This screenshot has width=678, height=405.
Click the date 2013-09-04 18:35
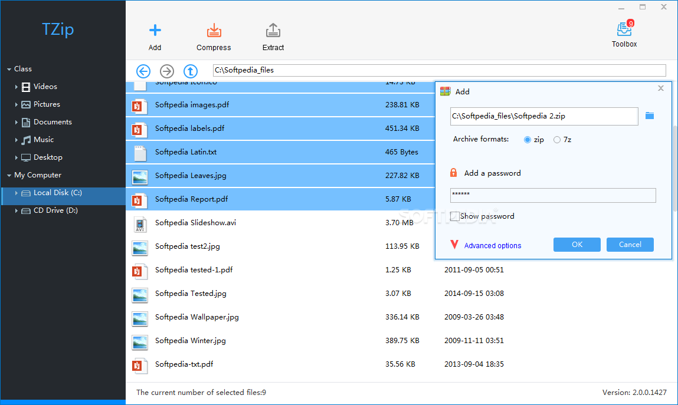pos(474,364)
